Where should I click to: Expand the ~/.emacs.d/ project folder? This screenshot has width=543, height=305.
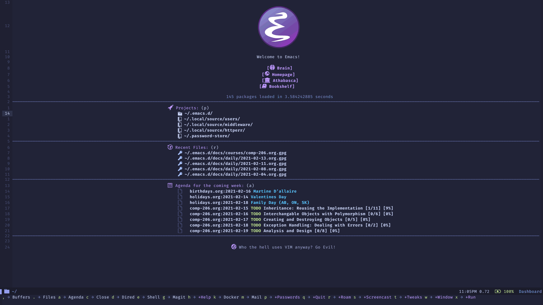coord(198,113)
